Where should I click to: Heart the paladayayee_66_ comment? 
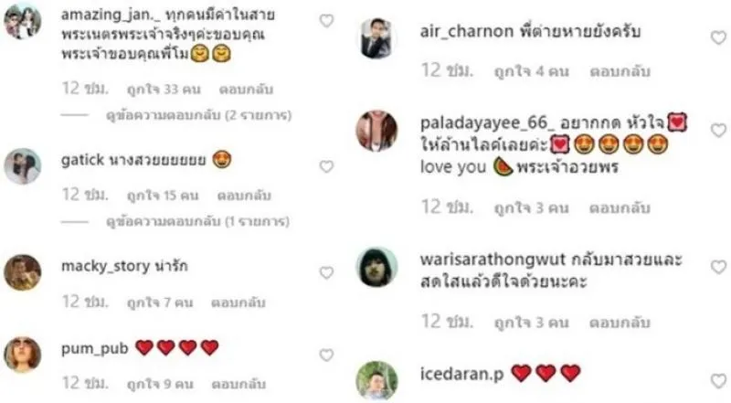[718, 130]
